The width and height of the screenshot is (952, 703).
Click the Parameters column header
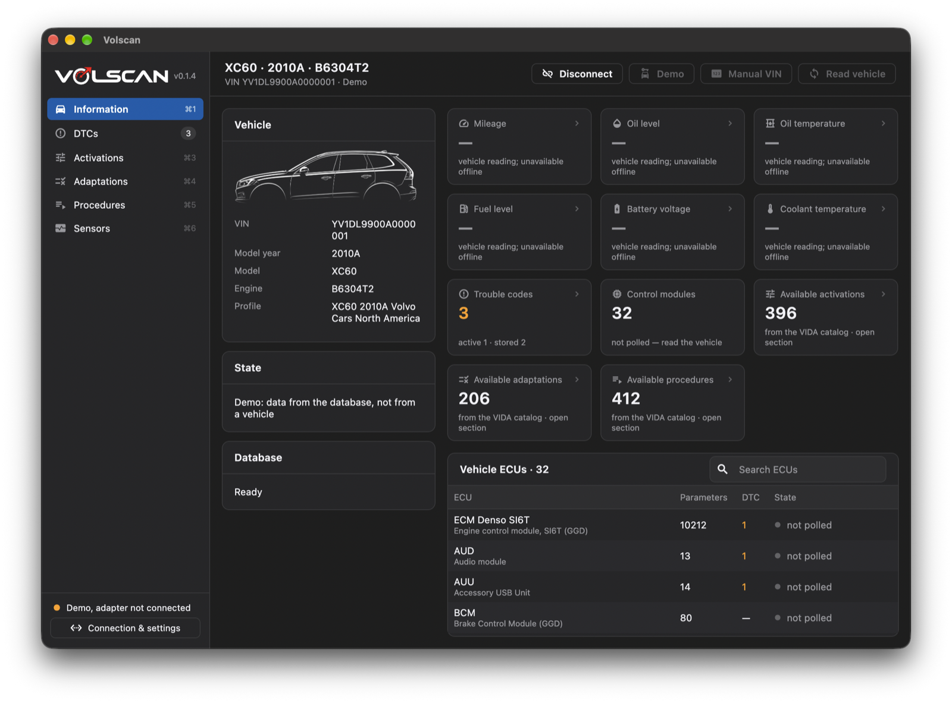[703, 497]
